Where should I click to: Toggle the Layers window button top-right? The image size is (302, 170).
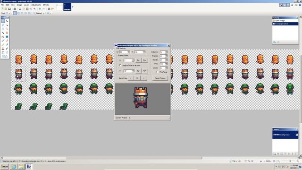point(288,5)
